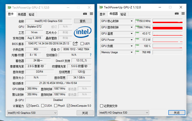This screenshot has width=192, height=121.
Task: Switch to 传感器 tab in left window
Action: (x=22, y=14)
